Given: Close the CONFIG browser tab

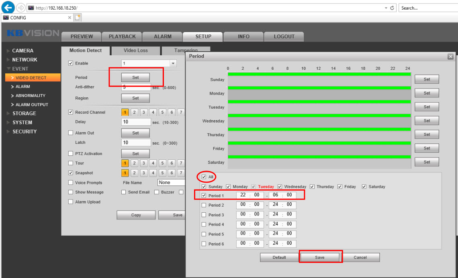Looking at the screenshot, I should (x=70, y=18).
